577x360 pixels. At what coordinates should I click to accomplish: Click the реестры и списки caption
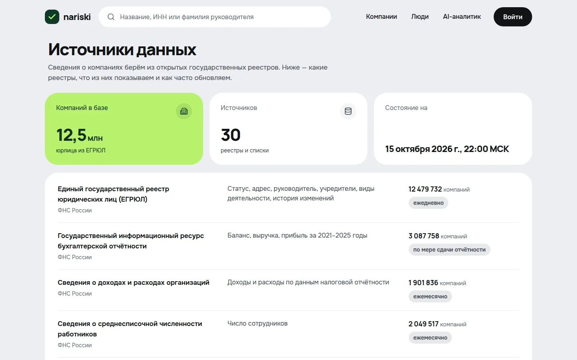click(x=244, y=150)
